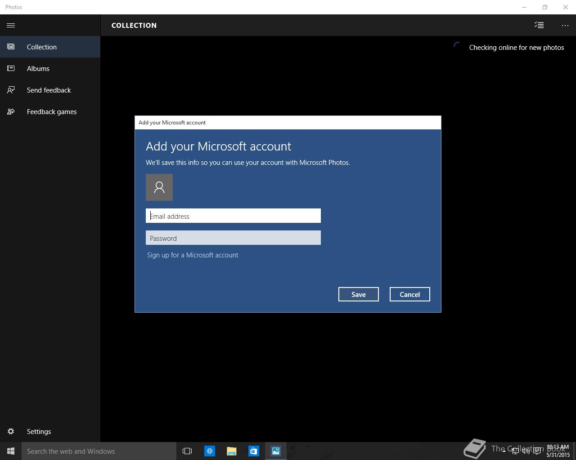Click the Windows Start button
Image resolution: width=576 pixels, height=460 pixels.
point(11,451)
